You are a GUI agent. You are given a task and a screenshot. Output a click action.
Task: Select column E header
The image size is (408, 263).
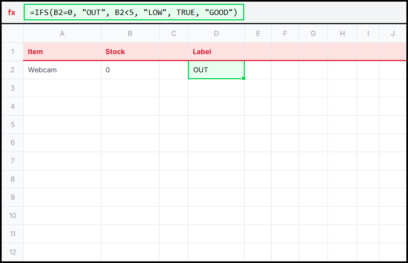258,34
